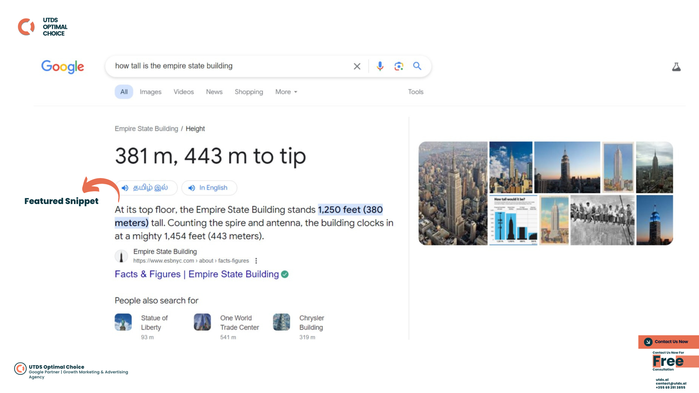The width and height of the screenshot is (699, 393).
Task: Click the One World Trade Center thumbnail
Action: [x=202, y=322]
